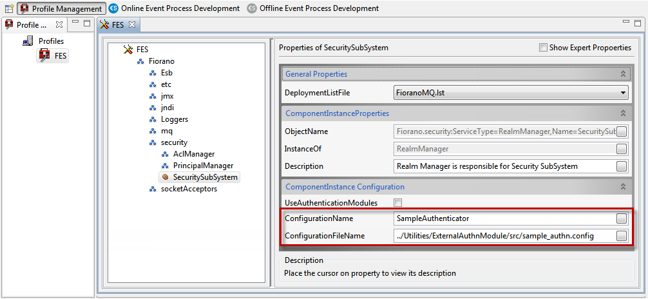Enable Show Expert Properties checkbox
This screenshot has width=648, height=299.
click(543, 48)
